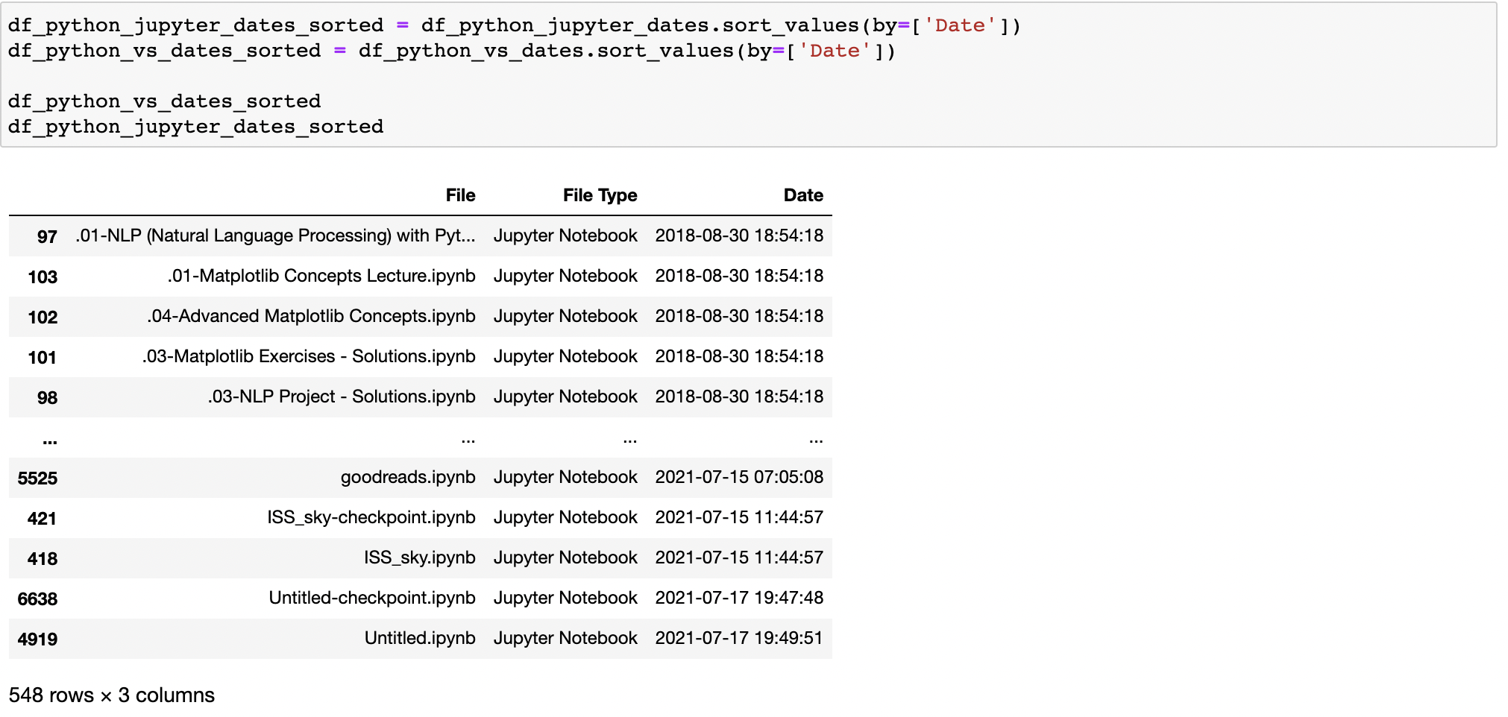1508x717 pixels.
Task: Click date in ISS_sky.ipynb row
Action: [x=739, y=558]
